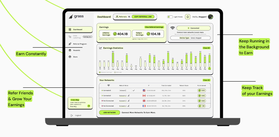Click View Referral Earnings
The width and height of the screenshot is (279, 137).
pos(154,27)
